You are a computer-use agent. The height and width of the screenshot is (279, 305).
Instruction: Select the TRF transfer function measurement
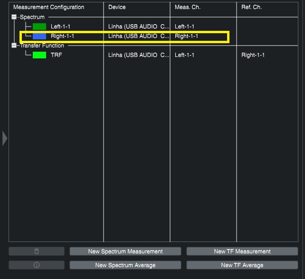[x=56, y=55]
